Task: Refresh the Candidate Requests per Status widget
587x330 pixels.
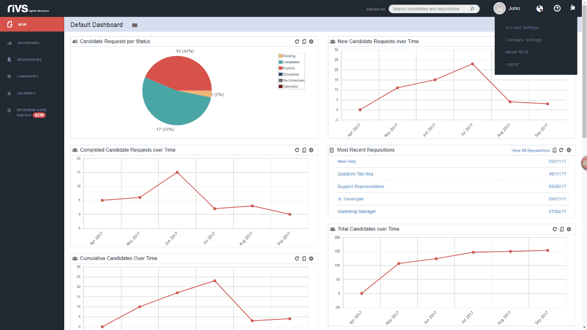Action: [x=297, y=41]
